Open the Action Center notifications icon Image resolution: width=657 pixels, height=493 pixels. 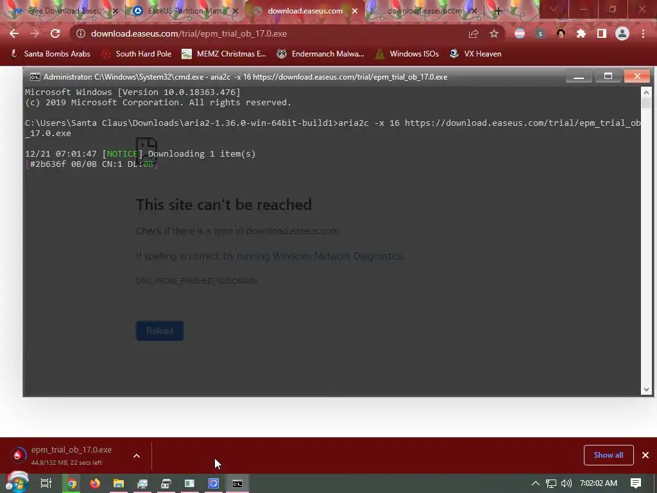(636, 483)
